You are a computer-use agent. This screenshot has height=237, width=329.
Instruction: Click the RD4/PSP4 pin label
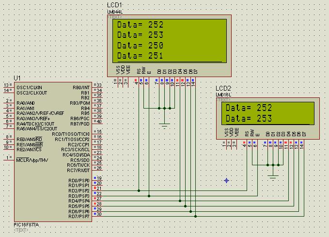pos(79,201)
